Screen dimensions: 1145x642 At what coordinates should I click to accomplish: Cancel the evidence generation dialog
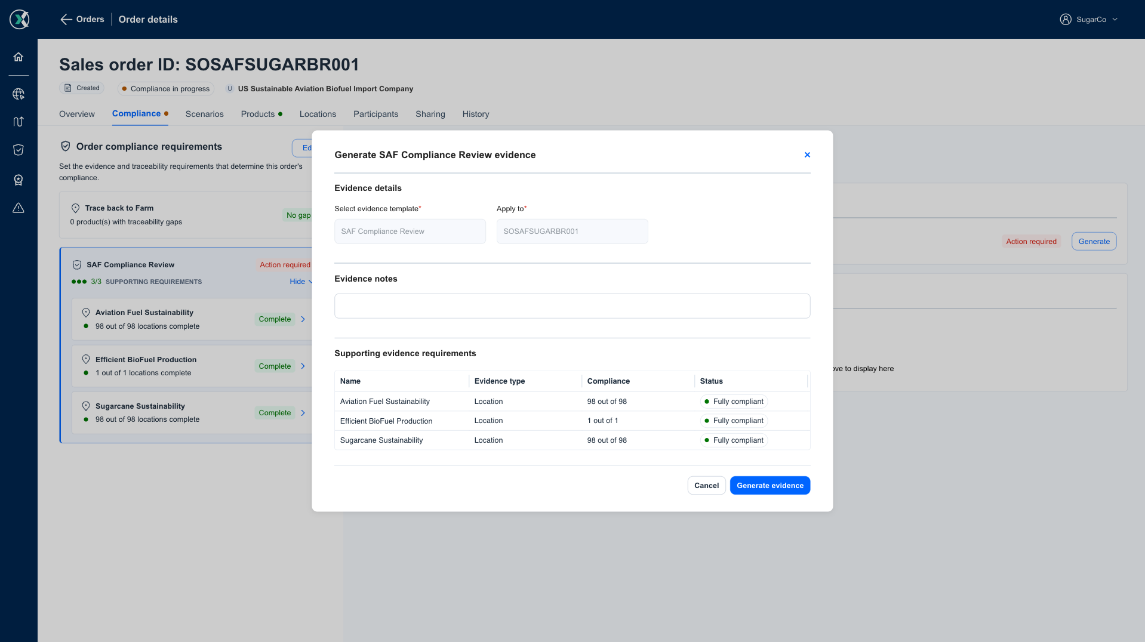click(x=707, y=486)
